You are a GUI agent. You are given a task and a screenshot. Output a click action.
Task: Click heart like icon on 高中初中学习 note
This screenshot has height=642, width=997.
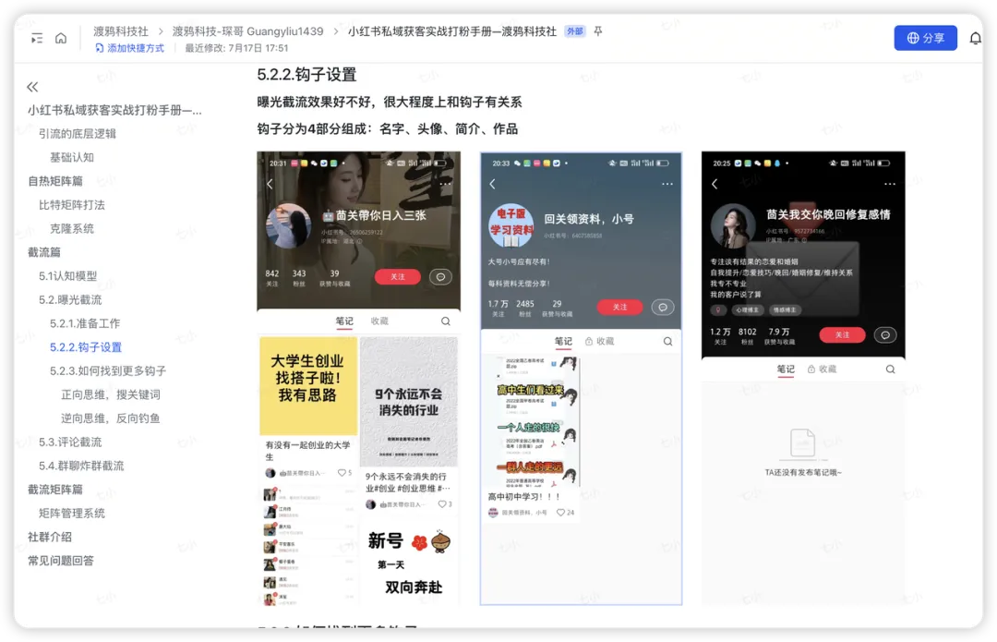(560, 512)
